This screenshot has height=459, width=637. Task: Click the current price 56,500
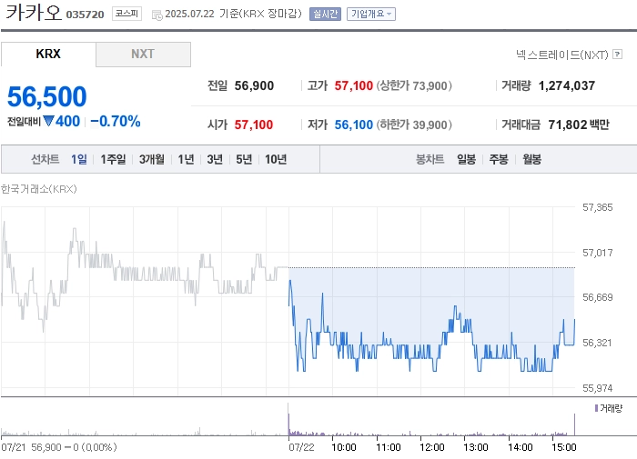pyautogui.click(x=46, y=97)
